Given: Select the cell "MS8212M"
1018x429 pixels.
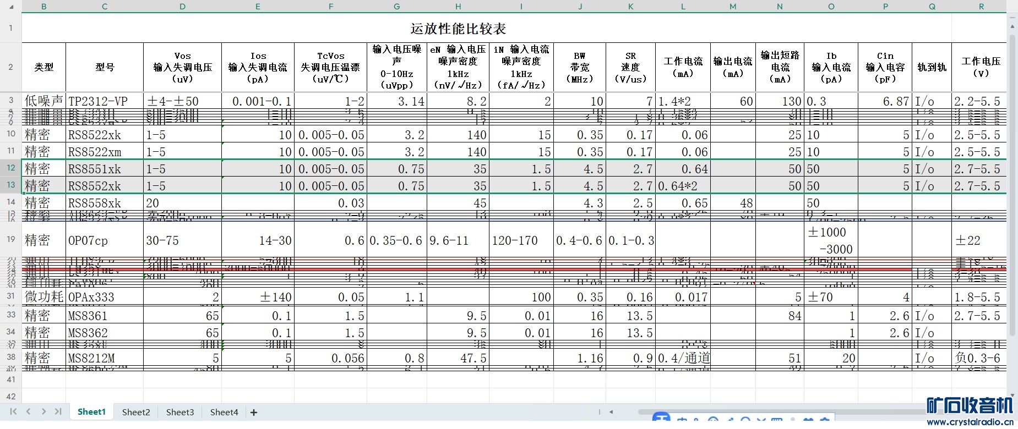Looking at the screenshot, I should 105,358.
